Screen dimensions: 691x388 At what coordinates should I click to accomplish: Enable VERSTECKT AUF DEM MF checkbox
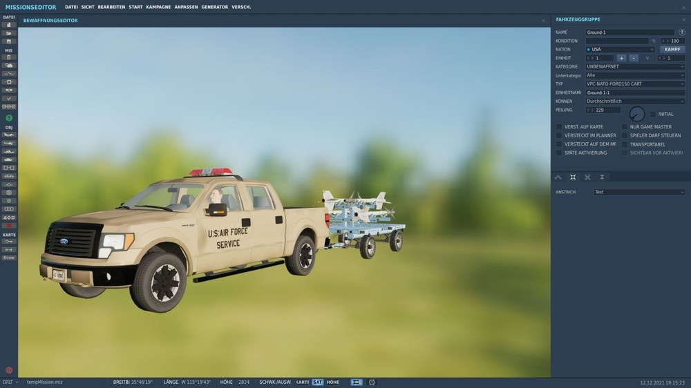pos(559,144)
